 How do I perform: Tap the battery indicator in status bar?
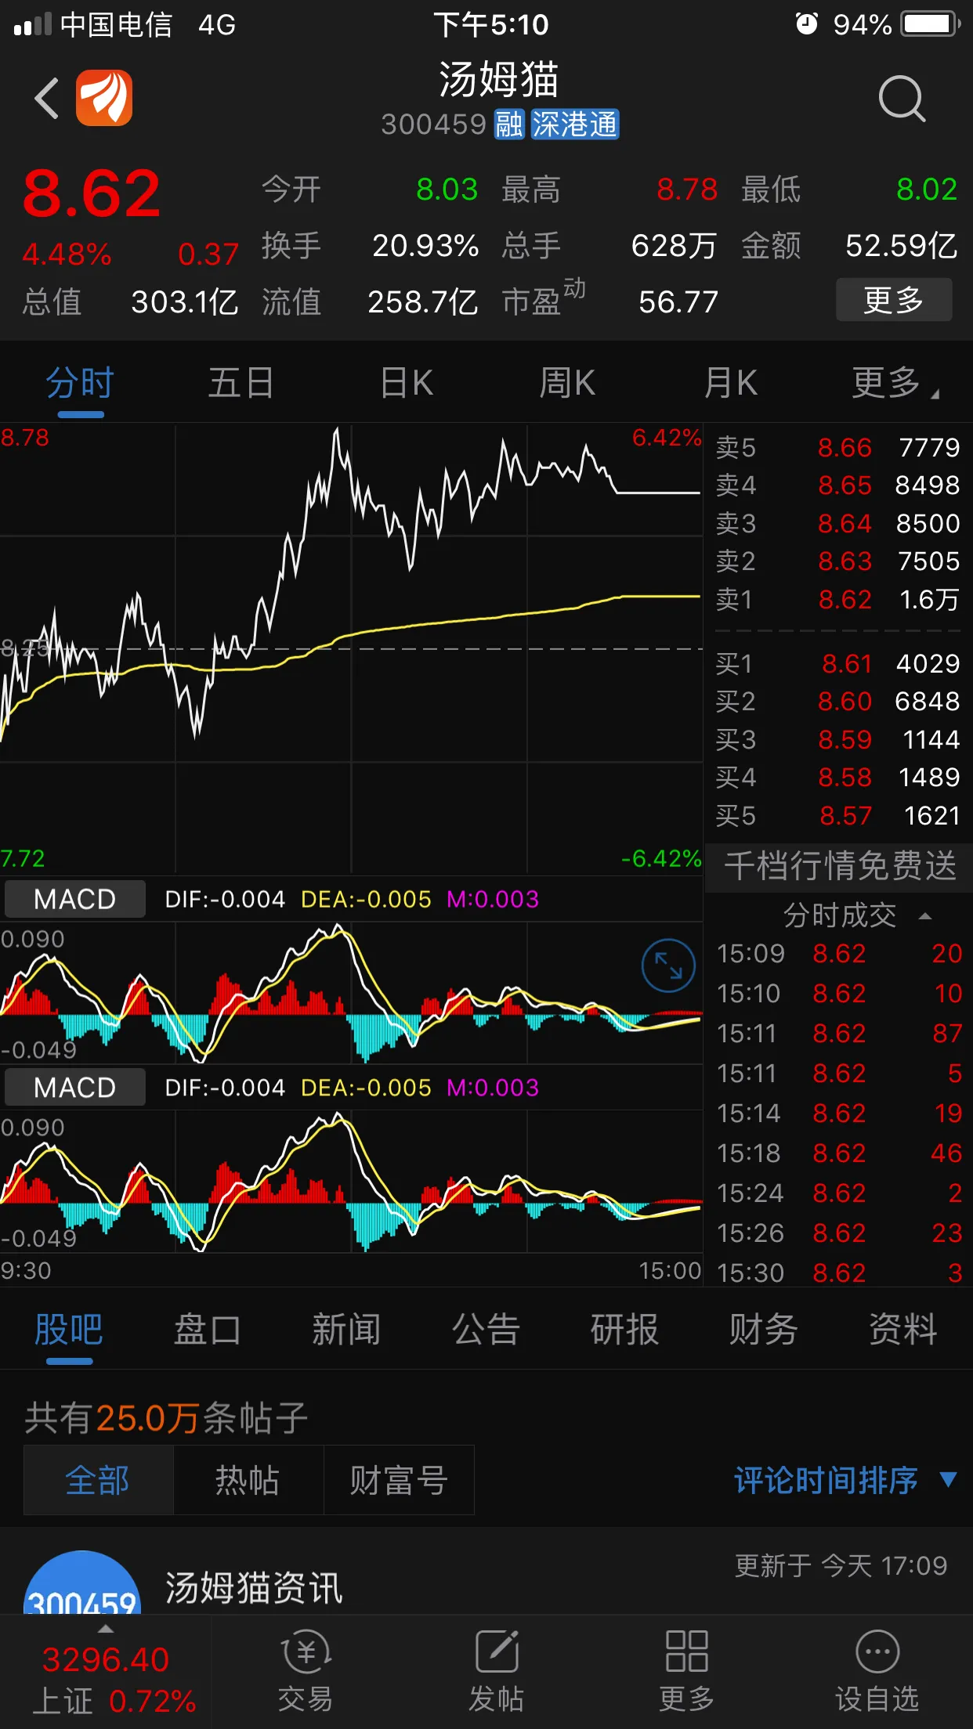[931, 24]
